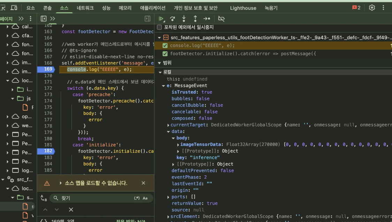The image size is (392, 222).
Task: Expand the op... cloud domain
Action: coord(8,117)
